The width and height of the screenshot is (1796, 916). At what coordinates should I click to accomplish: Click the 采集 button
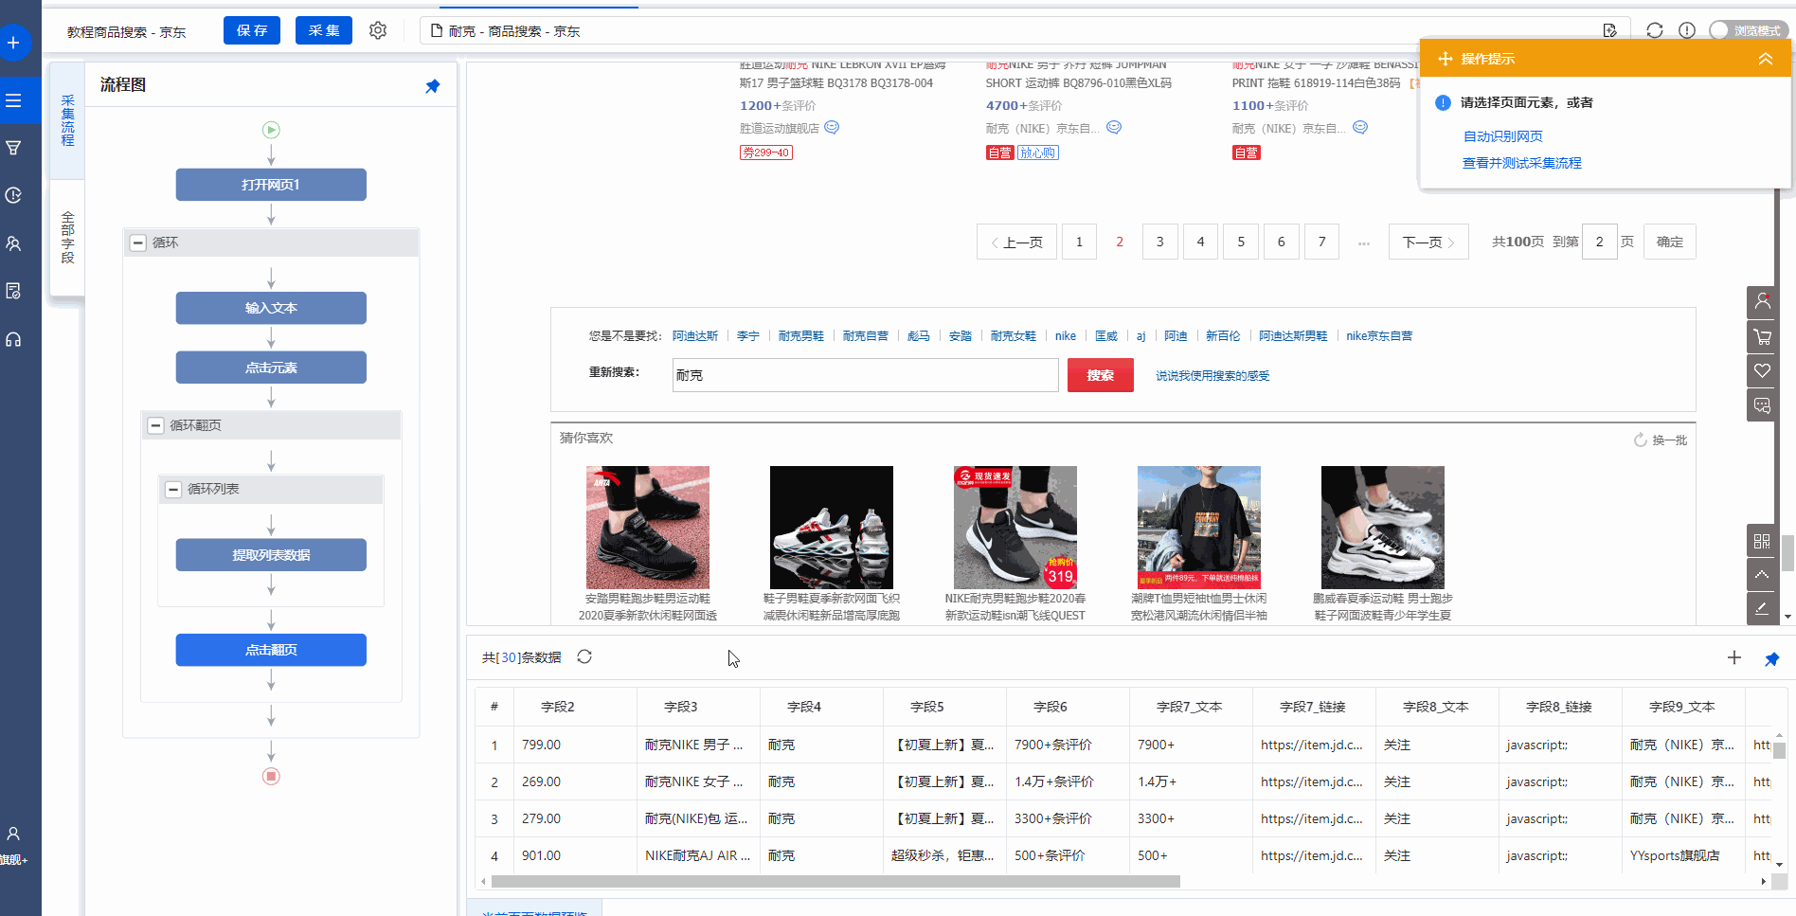pyautogui.click(x=324, y=30)
